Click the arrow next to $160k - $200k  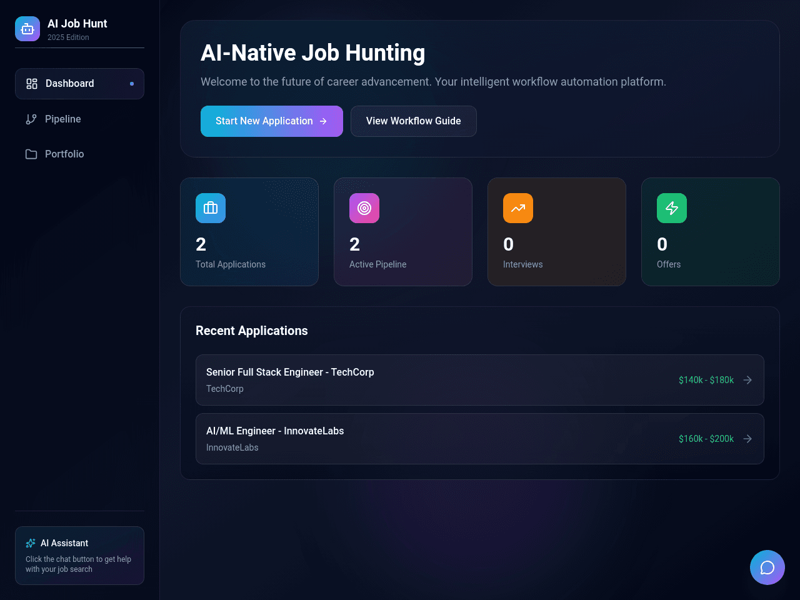pos(747,439)
